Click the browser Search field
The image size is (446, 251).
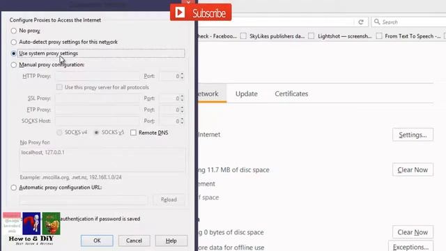tap(410, 22)
